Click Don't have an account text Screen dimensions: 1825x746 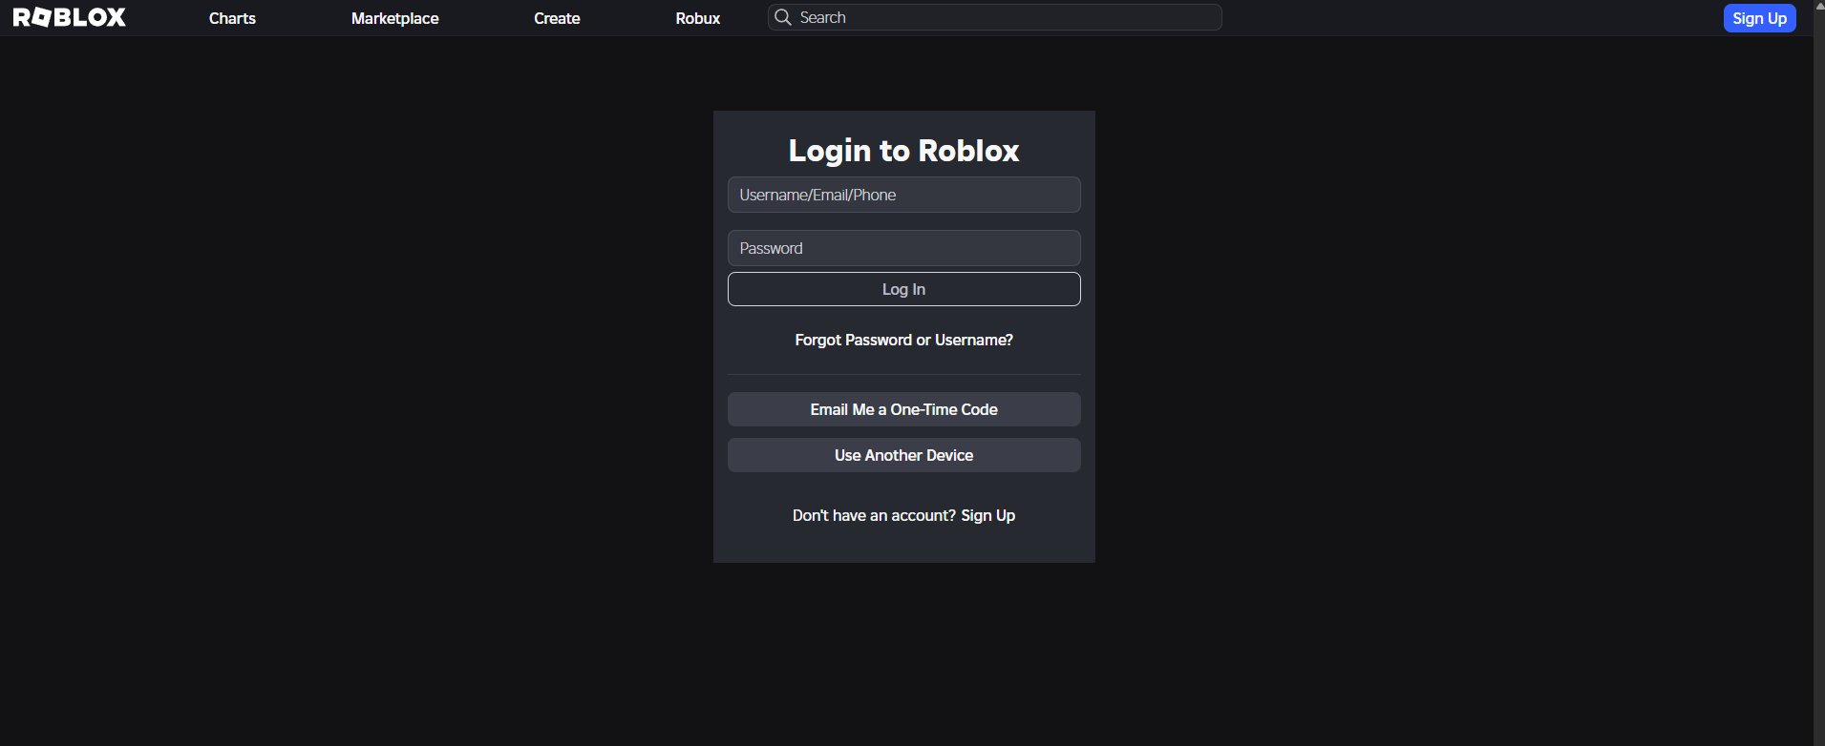pos(874,515)
